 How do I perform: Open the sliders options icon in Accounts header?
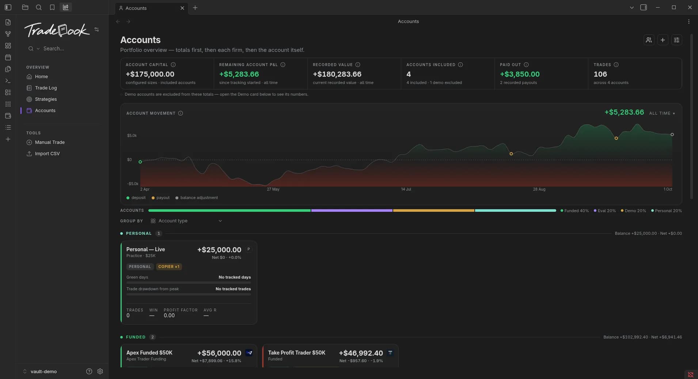(x=676, y=40)
